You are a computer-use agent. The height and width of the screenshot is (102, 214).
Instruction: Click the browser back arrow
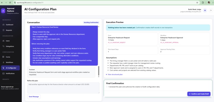pos(2,2)
